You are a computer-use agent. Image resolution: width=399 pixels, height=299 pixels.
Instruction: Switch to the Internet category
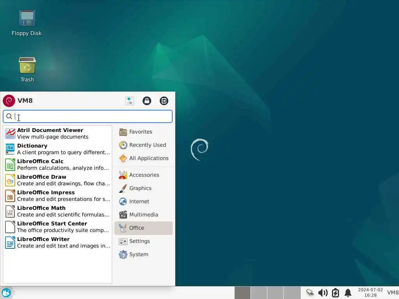(x=143, y=201)
